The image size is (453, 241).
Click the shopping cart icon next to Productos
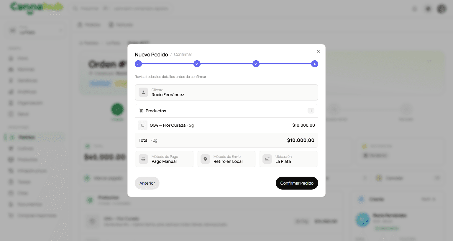(141, 111)
